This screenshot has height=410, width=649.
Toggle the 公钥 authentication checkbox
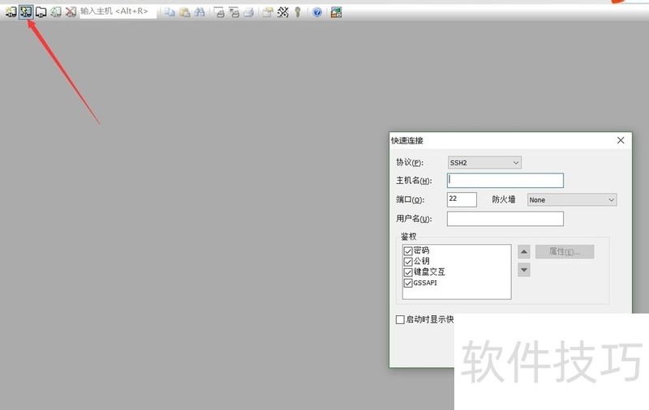pyautogui.click(x=408, y=262)
